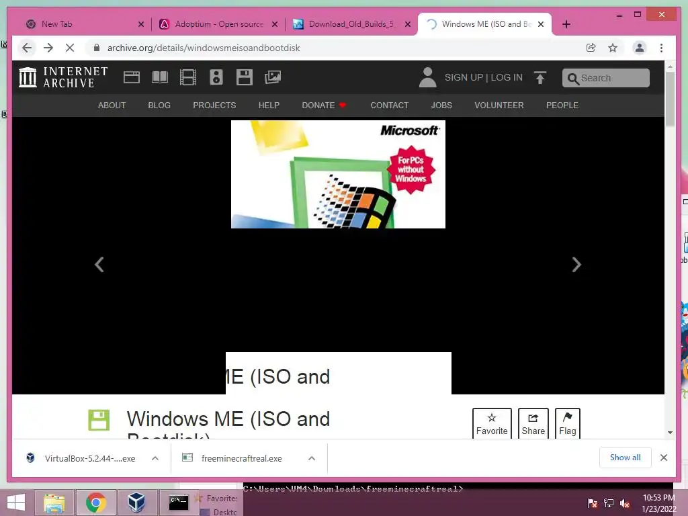
Task: Show previous carousel image
Action: [99, 265]
